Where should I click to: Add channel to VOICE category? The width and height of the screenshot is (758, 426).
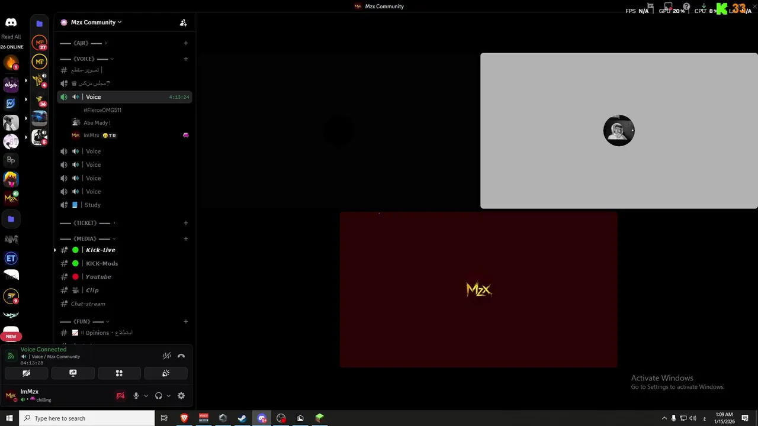tap(185, 59)
